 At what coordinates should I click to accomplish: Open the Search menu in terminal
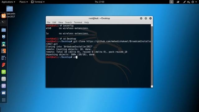(x=68, y=22)
